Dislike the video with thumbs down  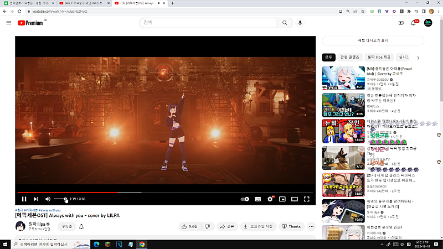(208, 226)
